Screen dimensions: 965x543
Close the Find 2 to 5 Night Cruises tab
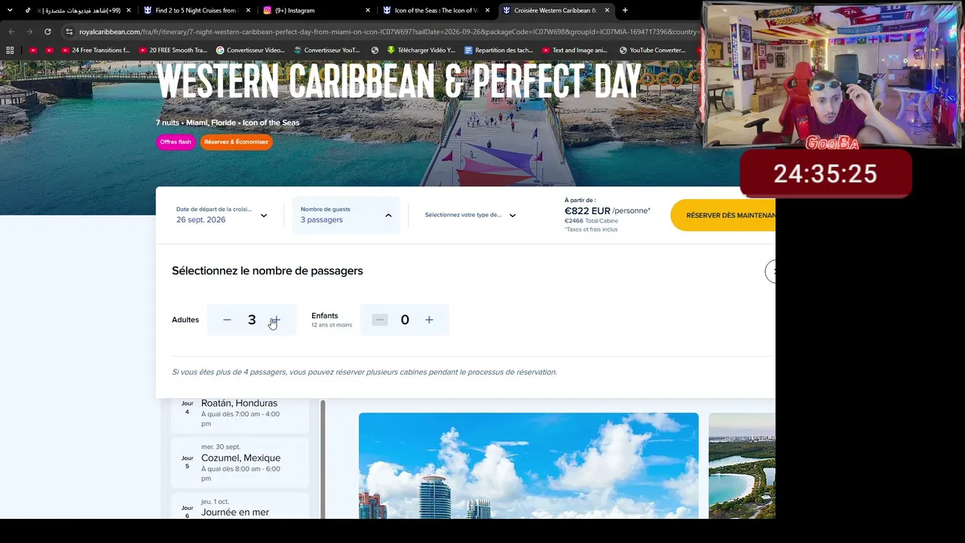[248, 11]
